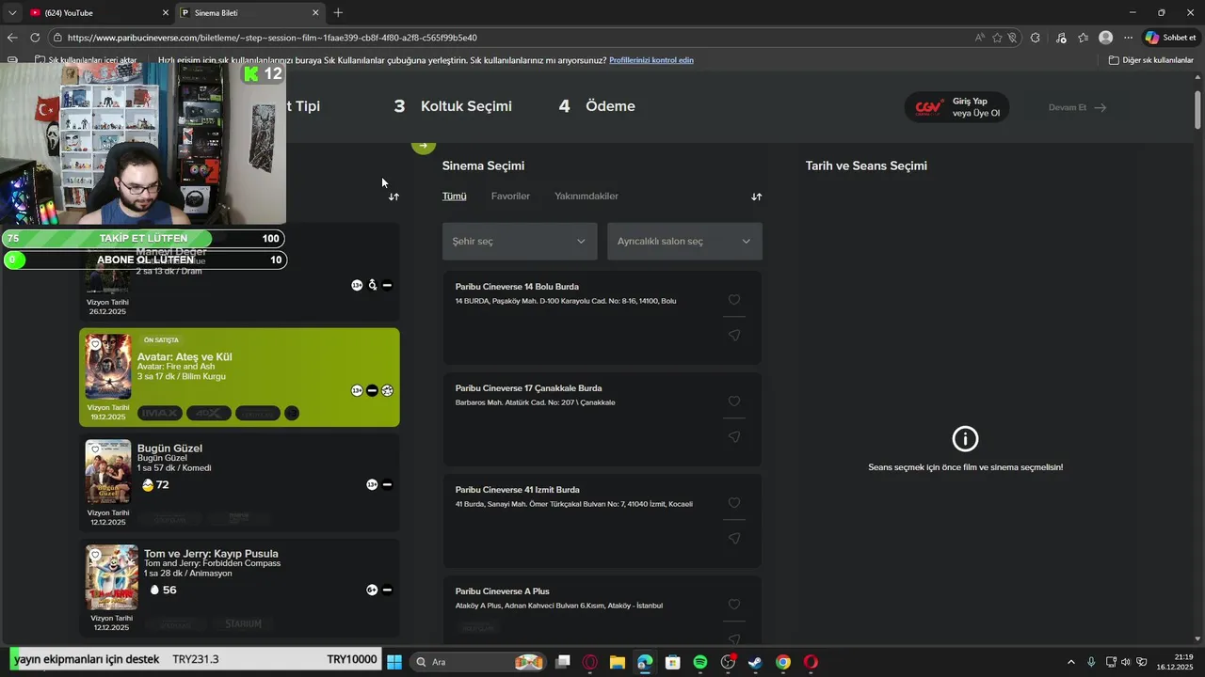
Task: Open the browser profile avatar
Action: tap(1105, 38)
